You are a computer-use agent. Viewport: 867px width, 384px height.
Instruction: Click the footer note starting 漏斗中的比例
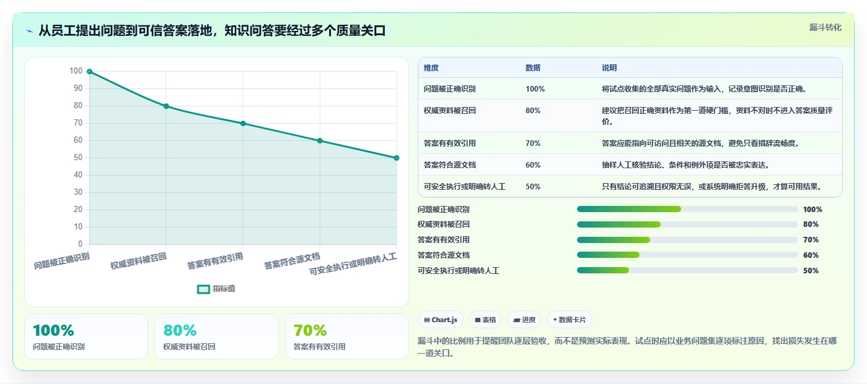[x=628, y=347]
